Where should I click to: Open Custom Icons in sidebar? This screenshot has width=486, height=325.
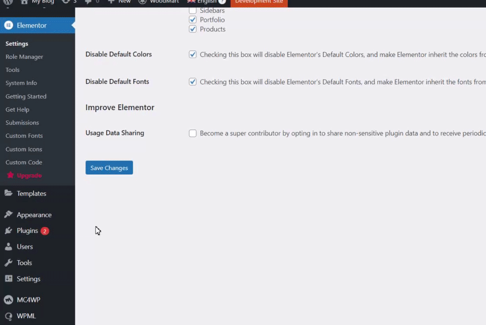(x=23, y=149)
